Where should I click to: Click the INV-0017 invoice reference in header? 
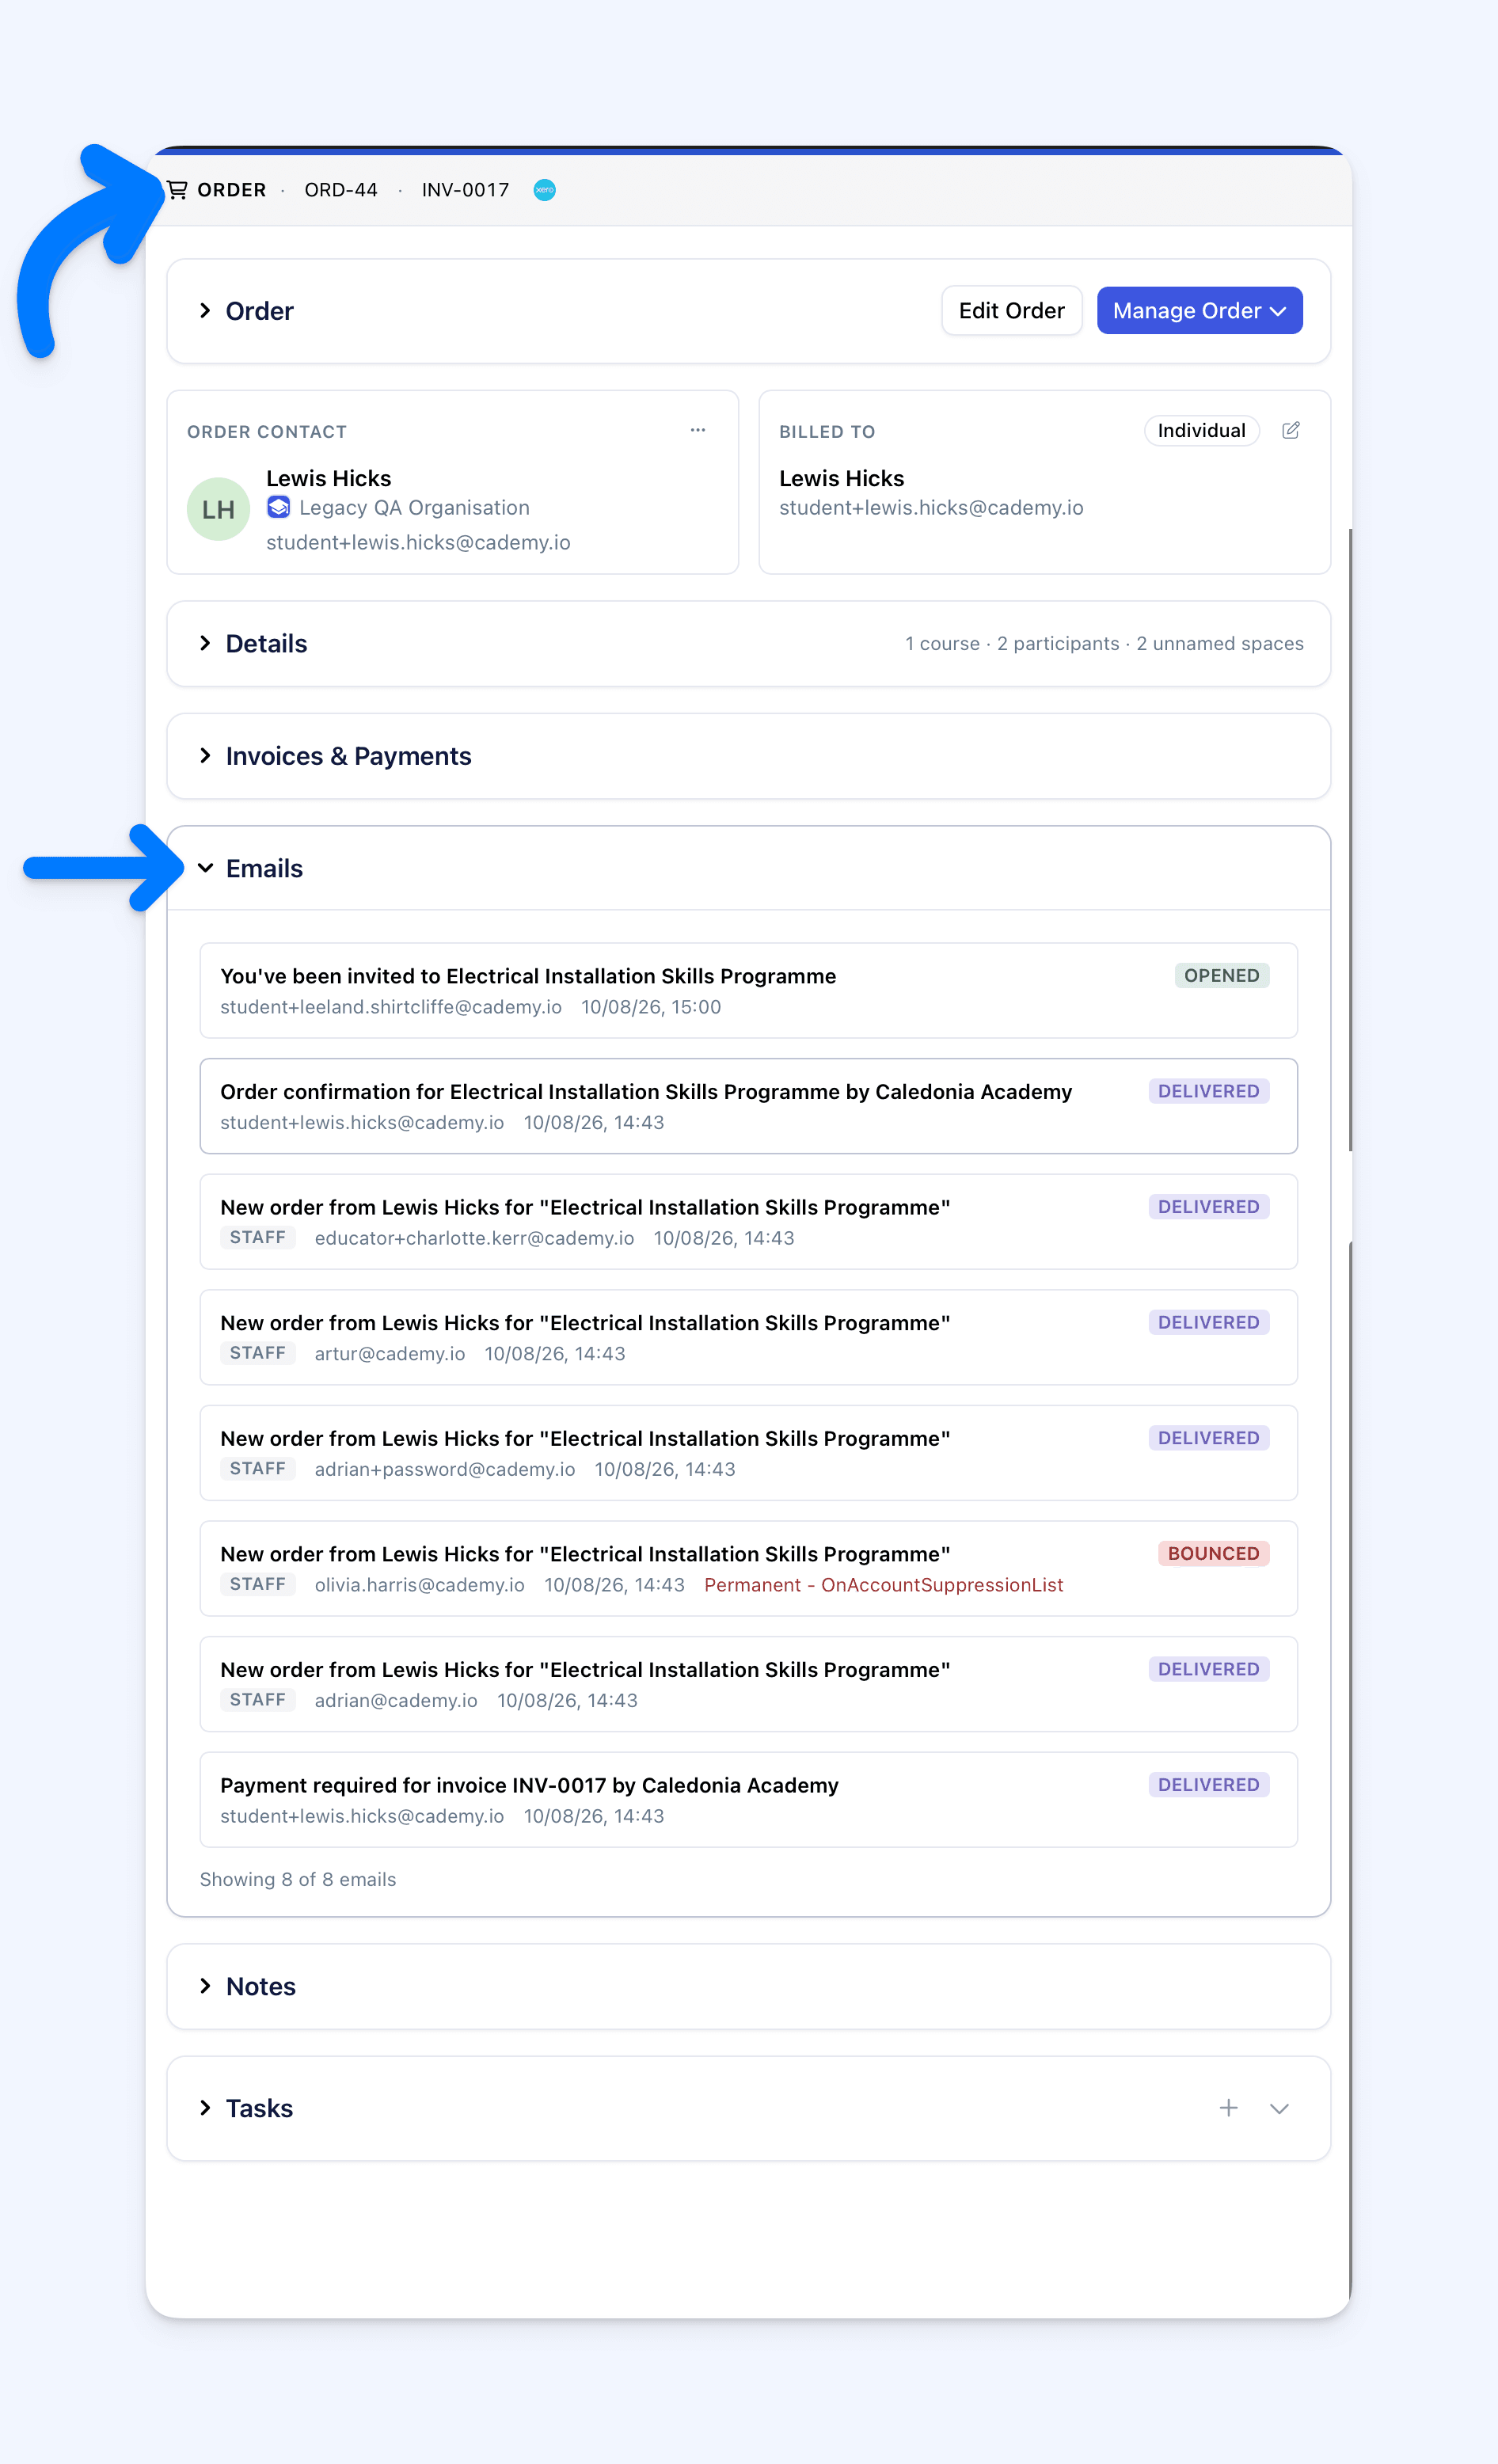coord(465,190)
